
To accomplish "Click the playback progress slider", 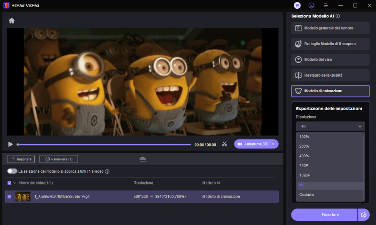I will click(x=104, y=145).
